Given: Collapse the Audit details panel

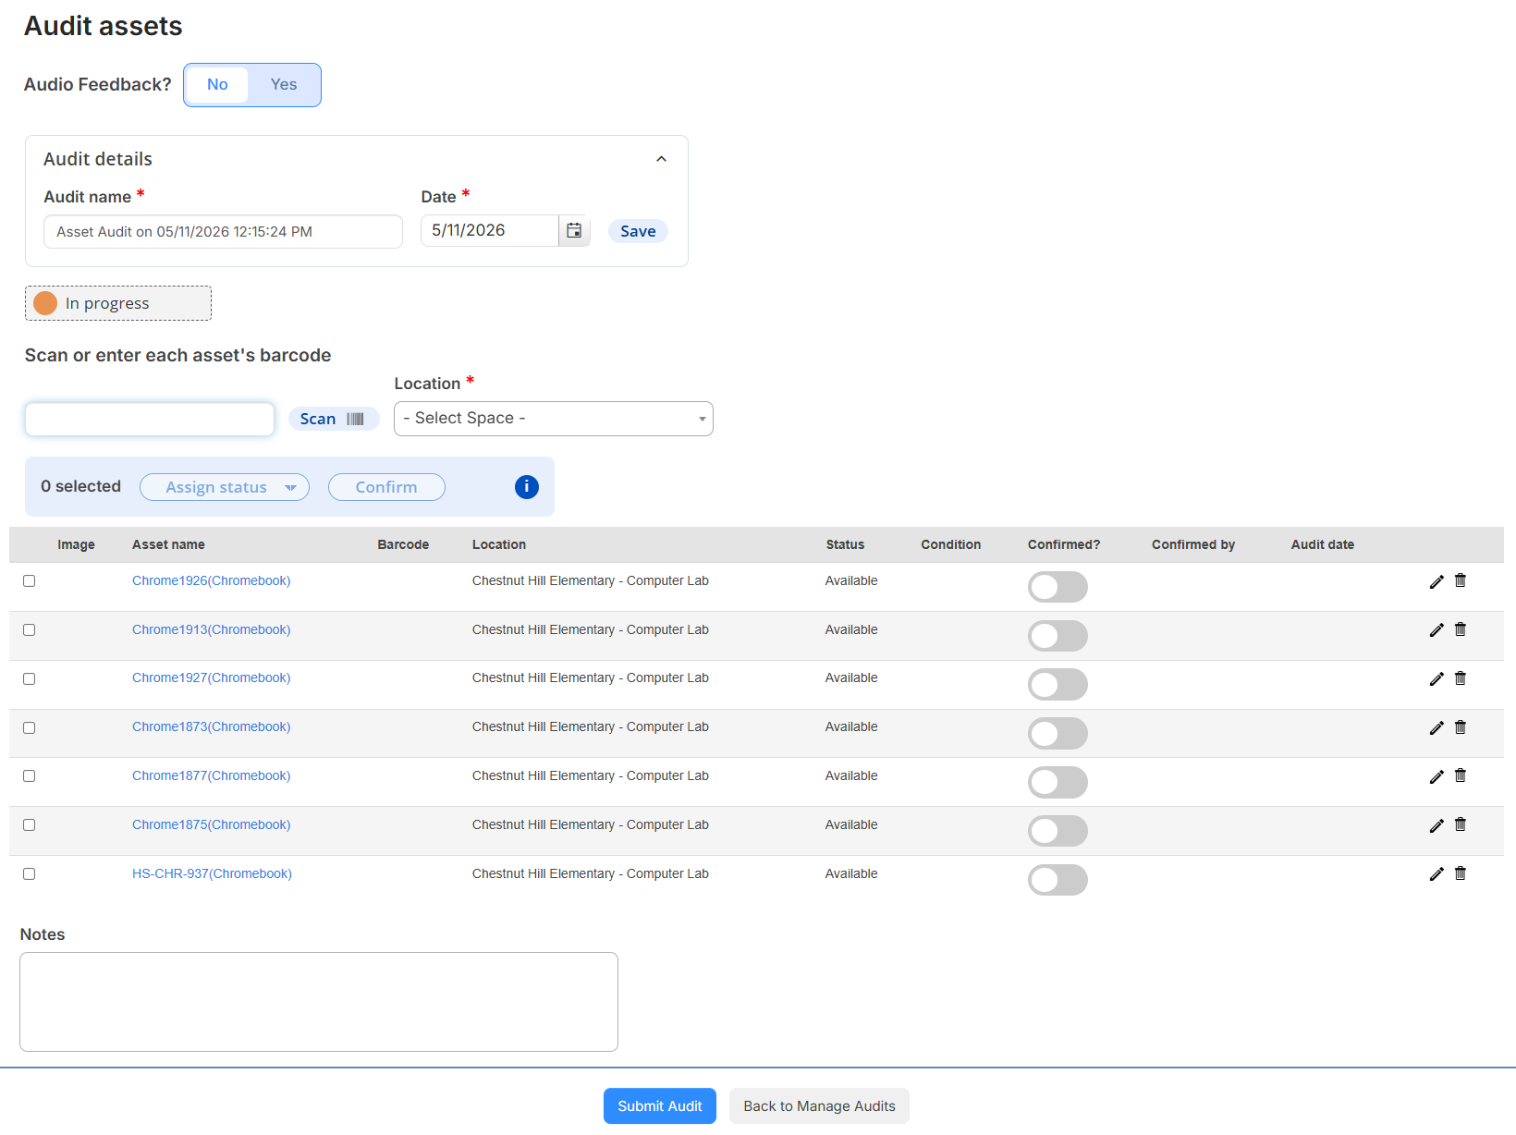Looking at the screenshot, I should coord(661,159).
